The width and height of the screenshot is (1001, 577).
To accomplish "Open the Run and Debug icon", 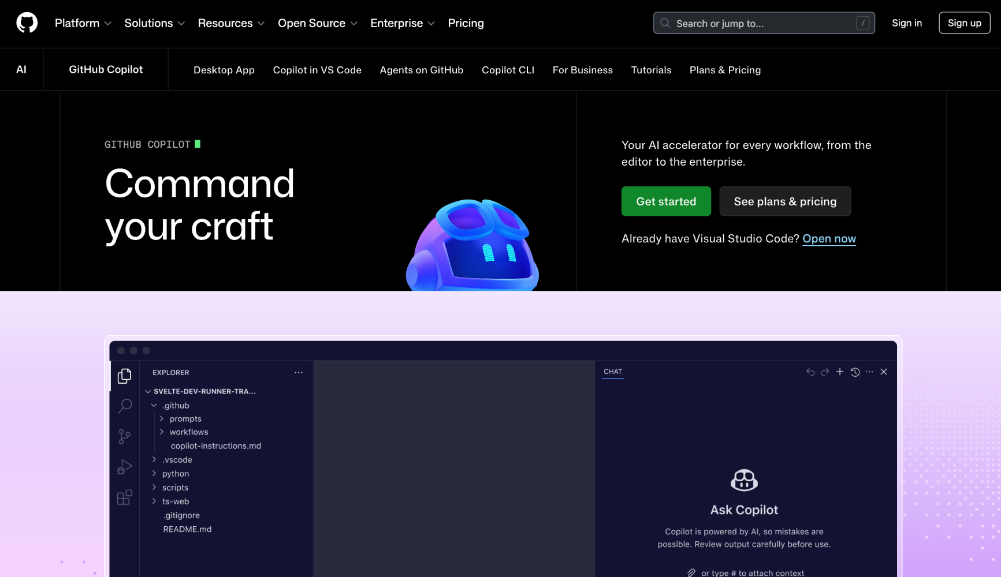I will [x=124, y=466].
